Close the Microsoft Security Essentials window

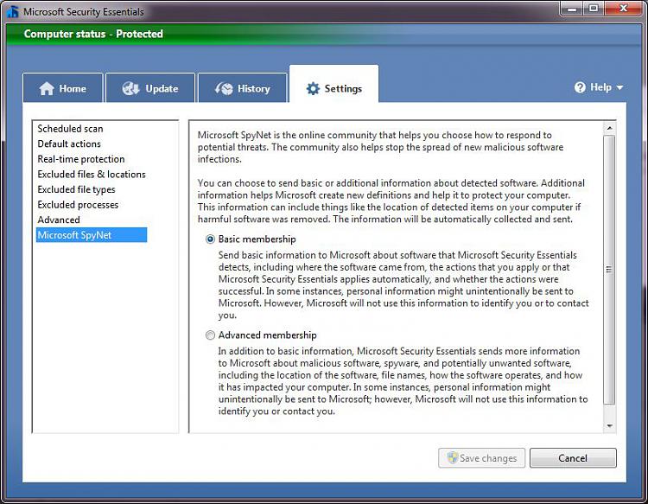coord(624,9)
